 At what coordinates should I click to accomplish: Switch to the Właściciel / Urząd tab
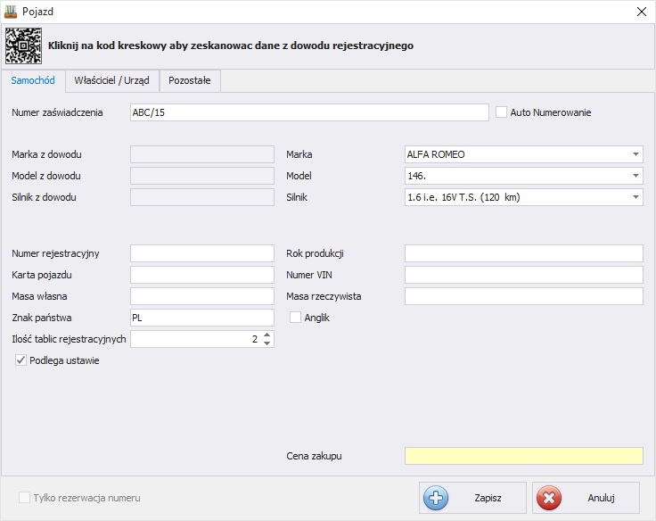[x=111, y=80]
